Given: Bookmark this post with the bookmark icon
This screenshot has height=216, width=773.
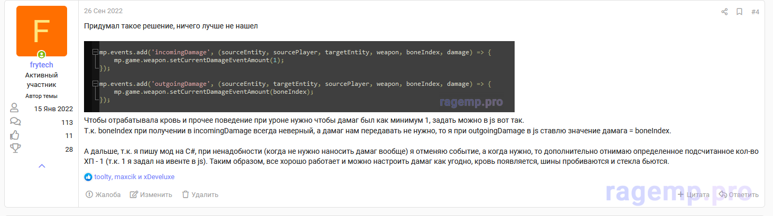Looking at the screenshot, I should click(739, 12).
